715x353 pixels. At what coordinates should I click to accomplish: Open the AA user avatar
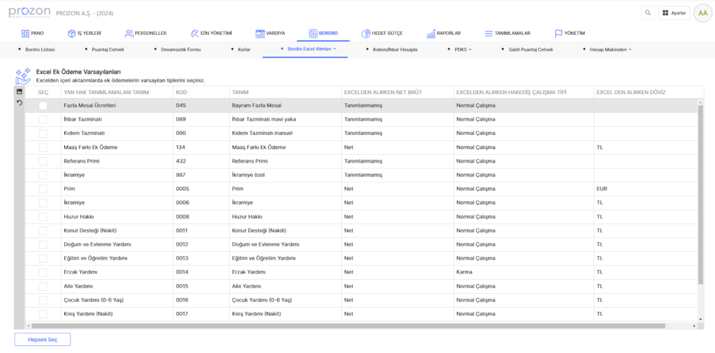pos(702,13)
